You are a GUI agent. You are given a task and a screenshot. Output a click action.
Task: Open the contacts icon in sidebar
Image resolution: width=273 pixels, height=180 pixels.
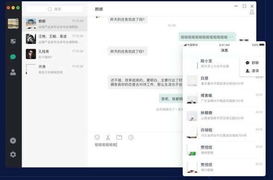[13, 72]
